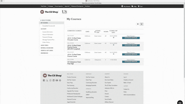
Task: Open Create an Account footer link
Action: [x=128, y=80]
